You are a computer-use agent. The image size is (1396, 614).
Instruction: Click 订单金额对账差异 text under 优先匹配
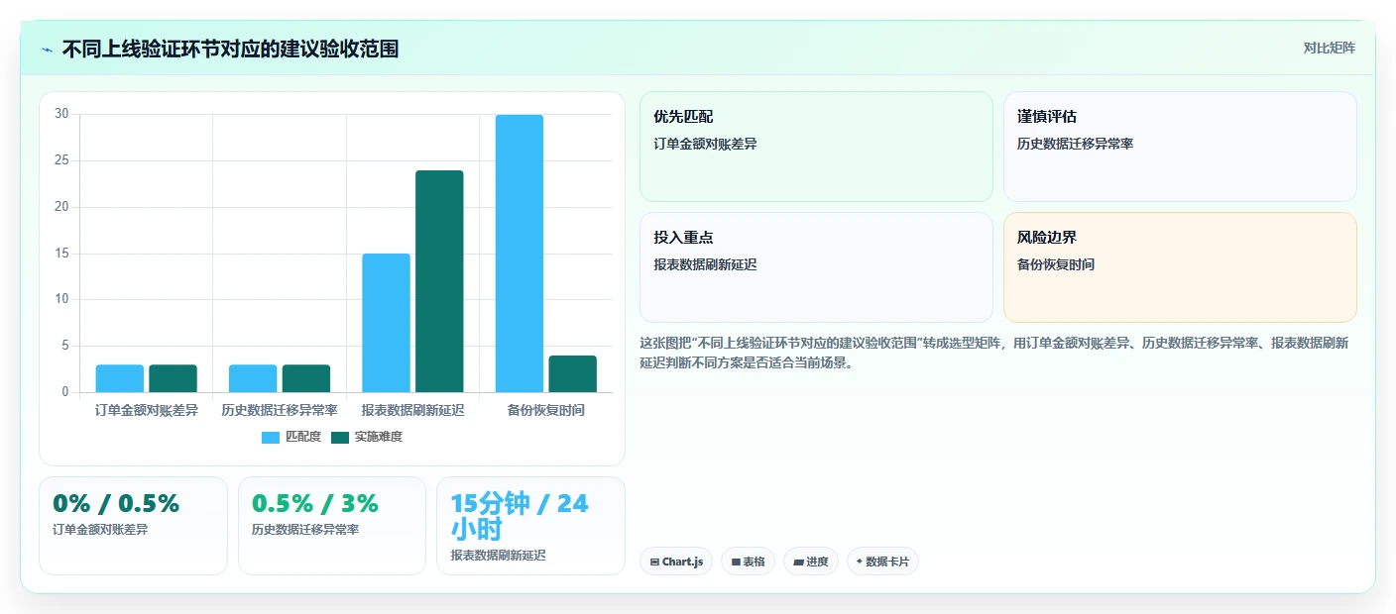(705, 145)
